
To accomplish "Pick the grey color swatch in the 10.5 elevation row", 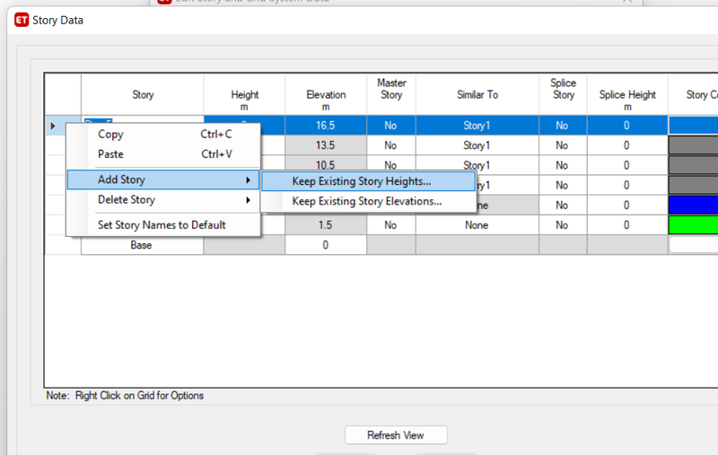I will [693, 165].
